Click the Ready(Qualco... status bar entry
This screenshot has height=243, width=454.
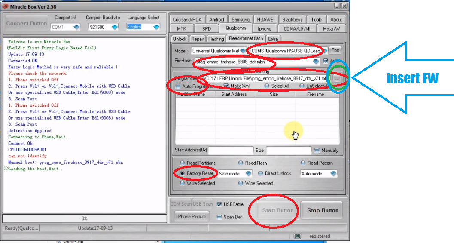pos(21,228)
